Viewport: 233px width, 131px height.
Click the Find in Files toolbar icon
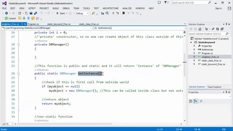pyautogui.click(x=93, y=13)
